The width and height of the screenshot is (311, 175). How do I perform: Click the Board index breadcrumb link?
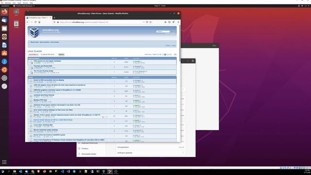[35, 42]
